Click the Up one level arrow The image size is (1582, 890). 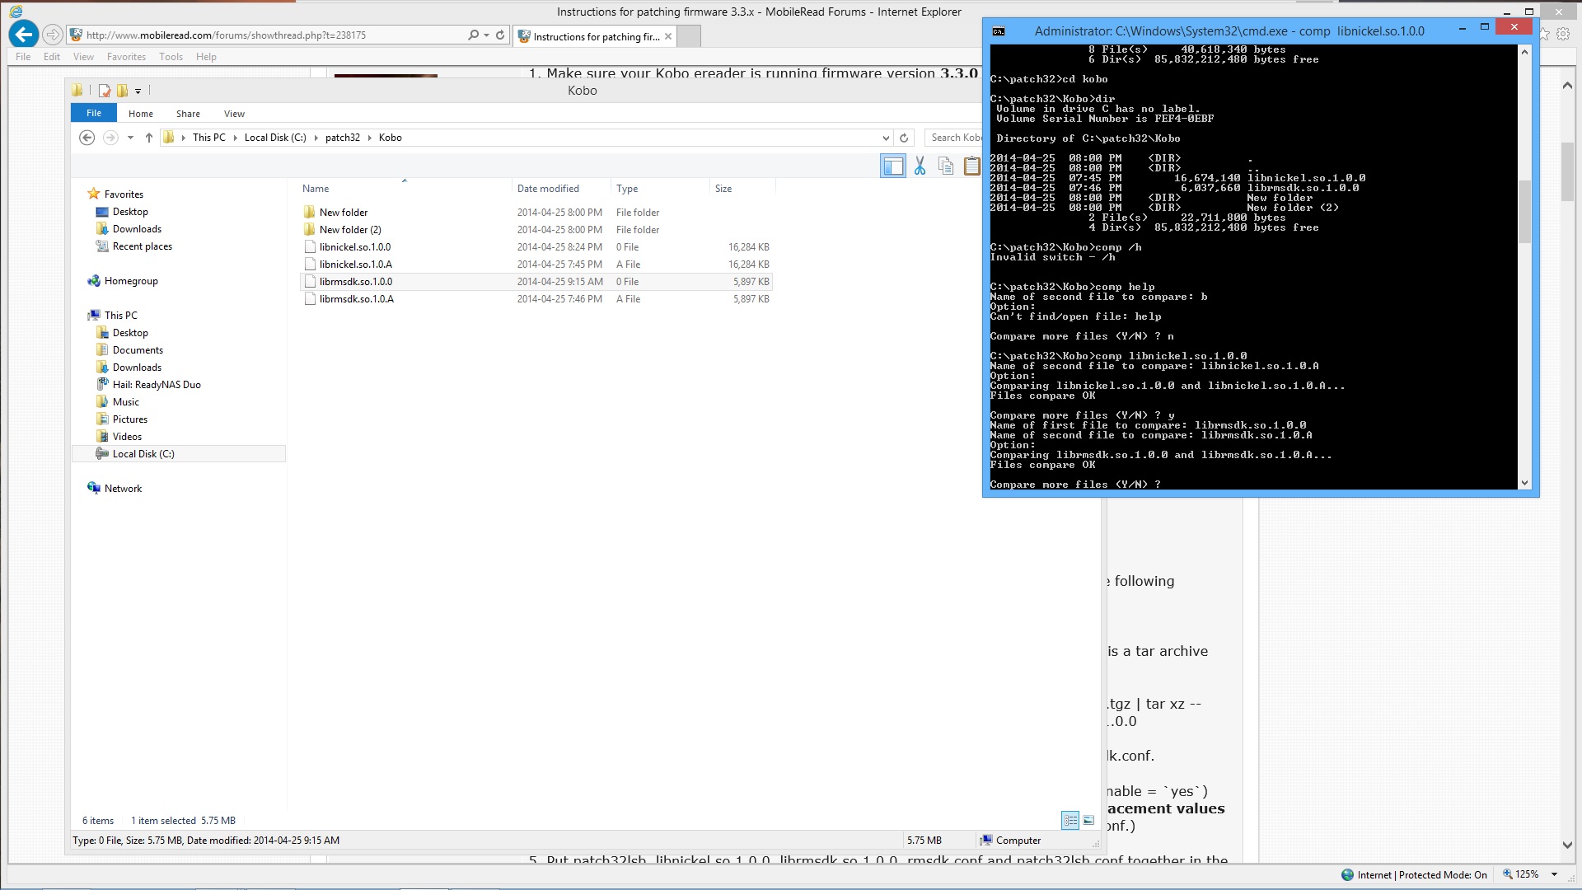click(148, 138)
